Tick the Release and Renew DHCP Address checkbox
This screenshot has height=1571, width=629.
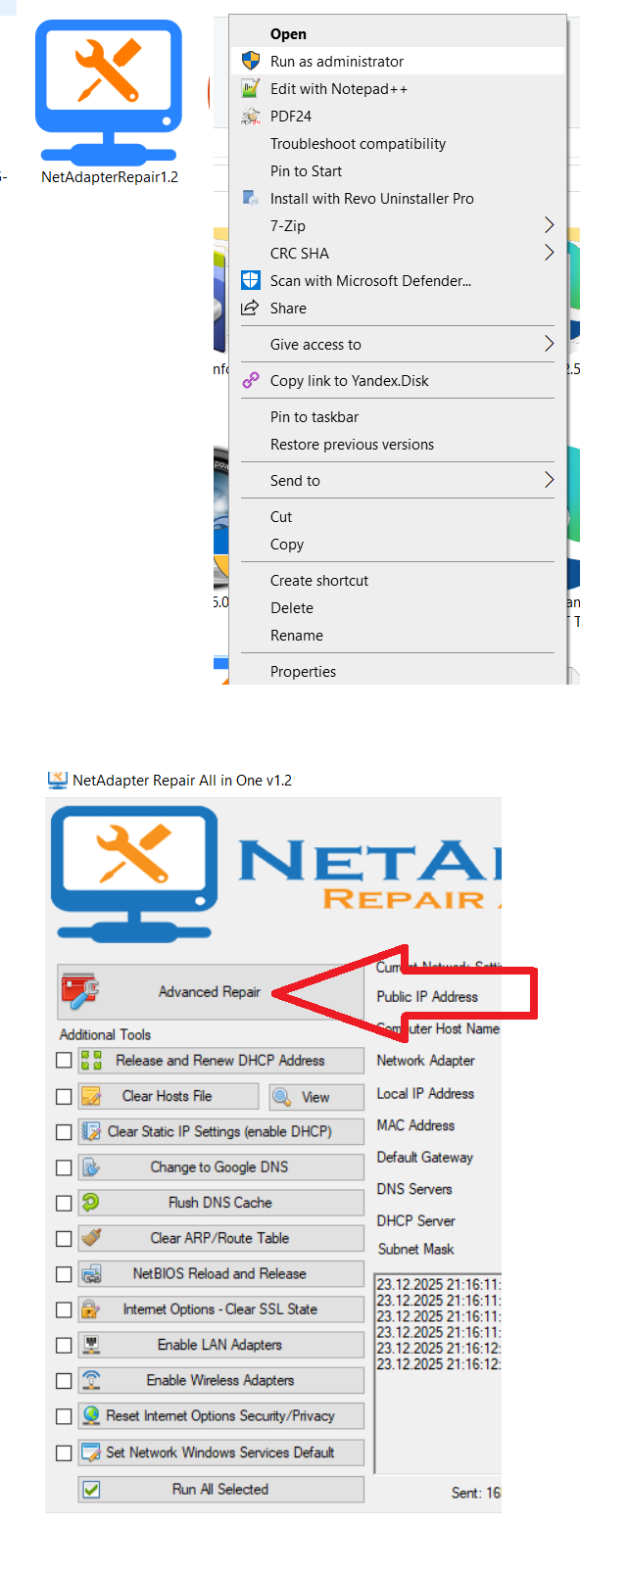point(64,1060)
